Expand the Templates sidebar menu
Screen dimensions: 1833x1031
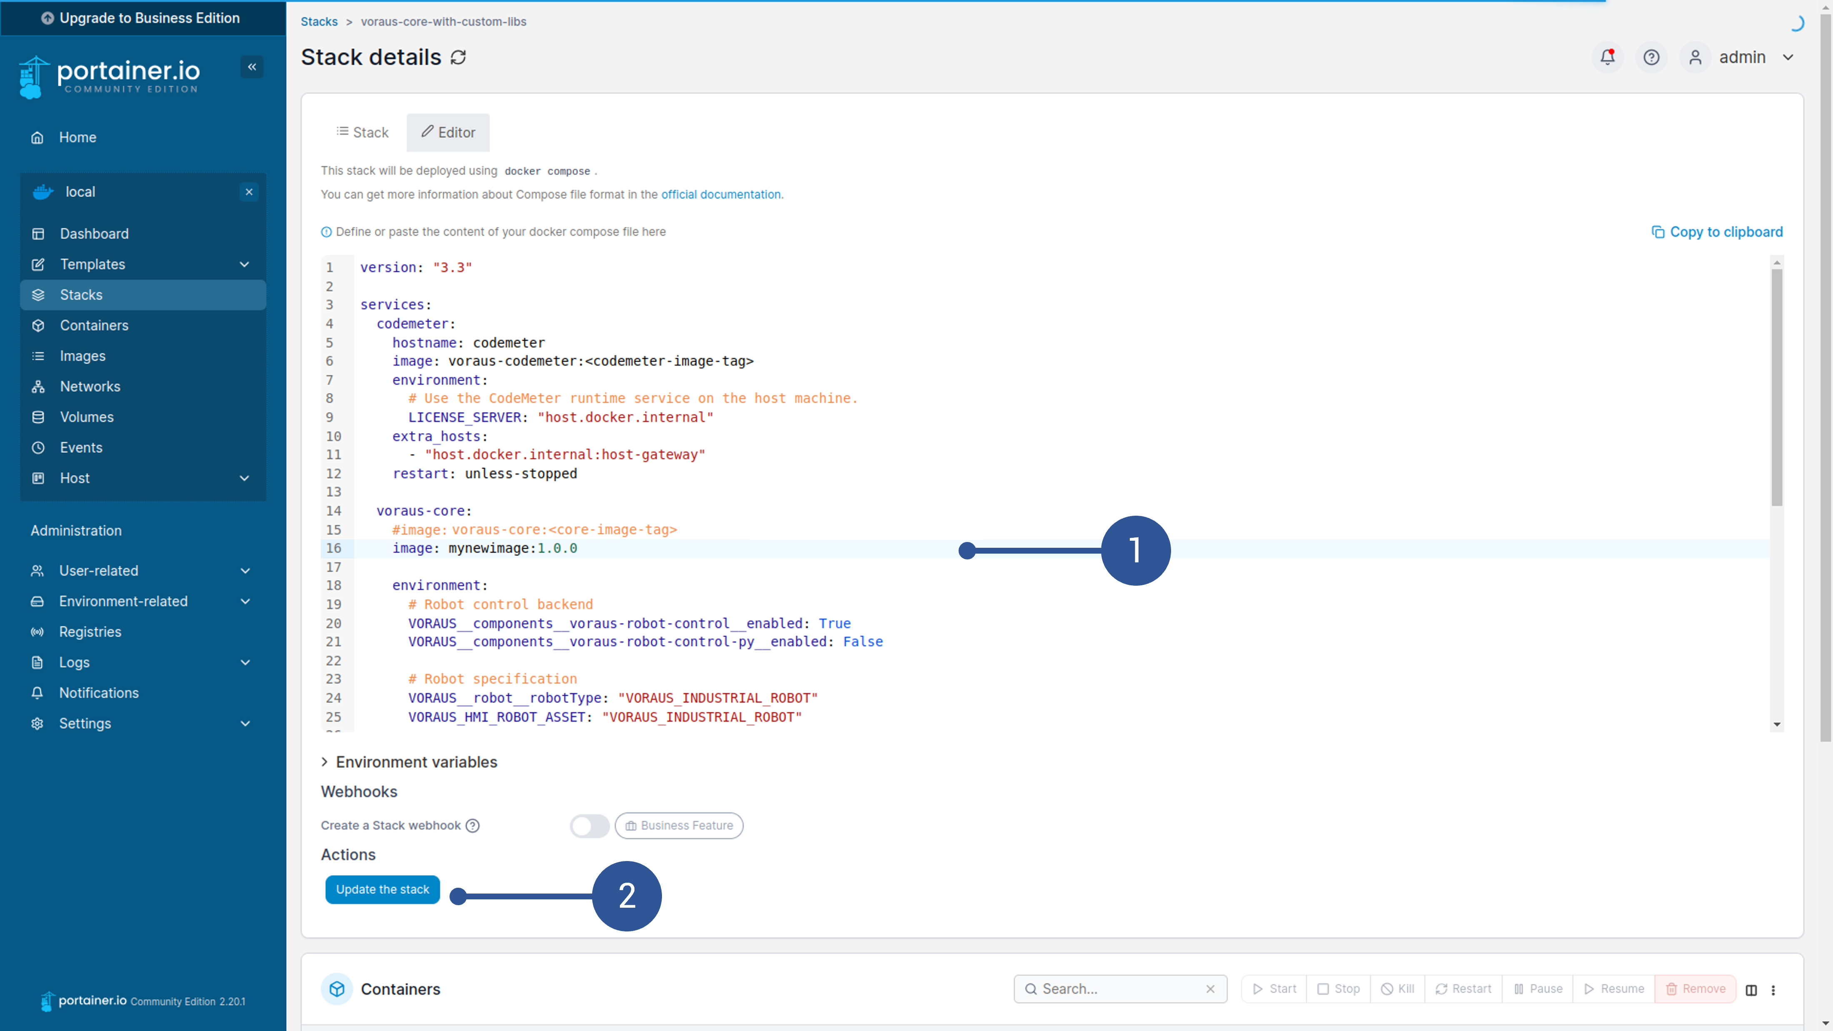pos(244,265)
